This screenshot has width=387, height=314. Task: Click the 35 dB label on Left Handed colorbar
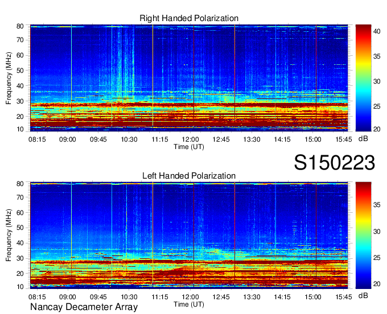[x=377, y=205]
